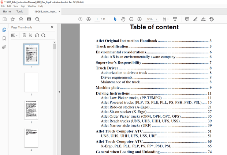Screen dimensions: 227x155
Task: Open the File menu
Action: pos(3,6)
